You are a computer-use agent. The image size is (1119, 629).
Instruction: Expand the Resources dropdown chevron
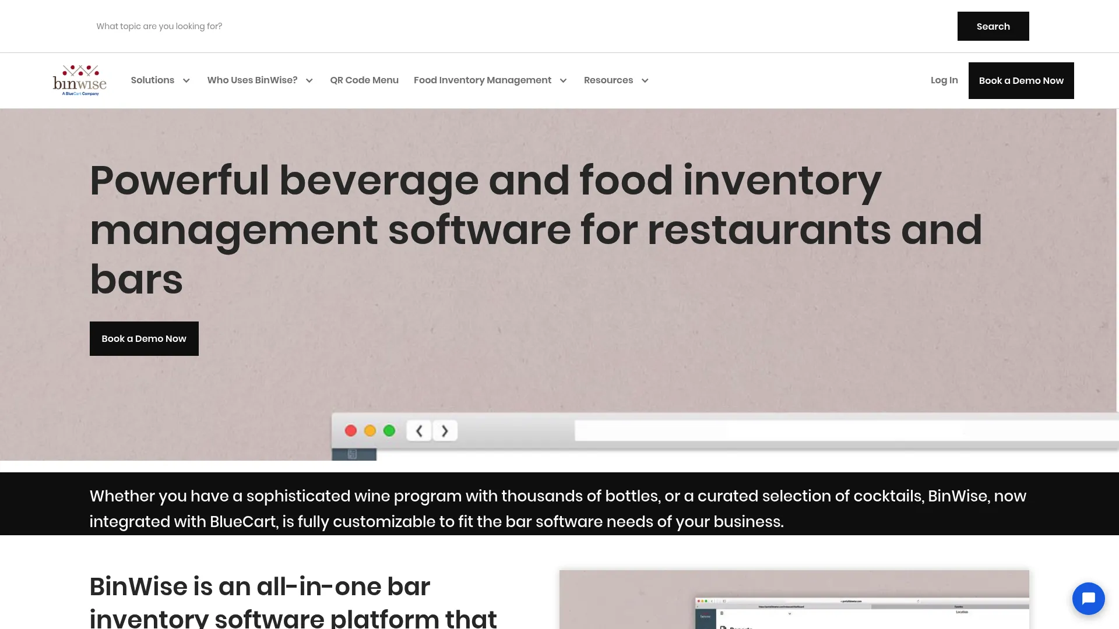tap(645, 80)
